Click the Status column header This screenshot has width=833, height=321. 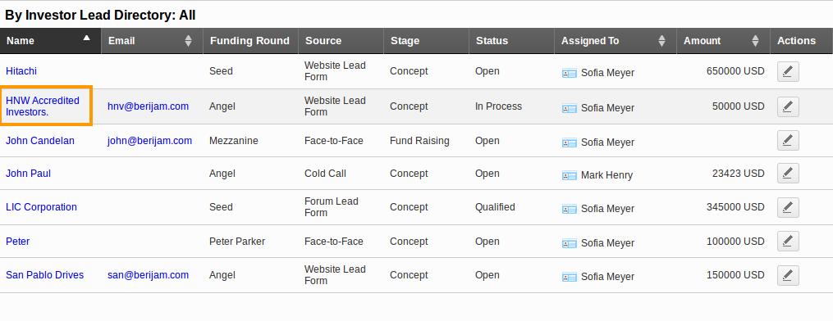tap(492, 41)
